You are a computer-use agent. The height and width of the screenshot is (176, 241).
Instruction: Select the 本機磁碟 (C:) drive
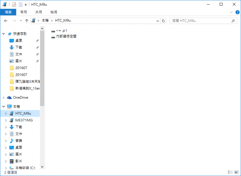point(25,168)
